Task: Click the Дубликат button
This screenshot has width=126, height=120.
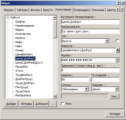Action: [x=42, y=104]
